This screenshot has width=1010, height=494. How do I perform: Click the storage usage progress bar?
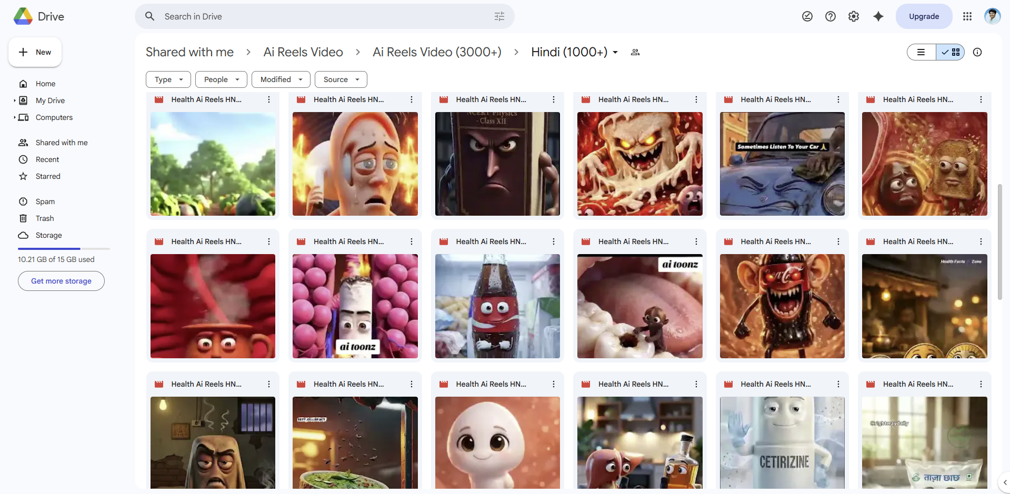(x=64, y=248)
